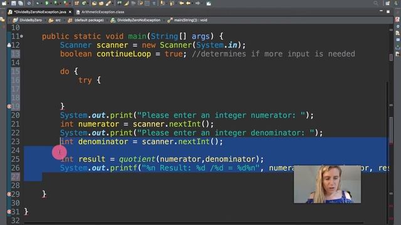Save the current Java file
401x225 pixels.
click(x=14, y=3)
